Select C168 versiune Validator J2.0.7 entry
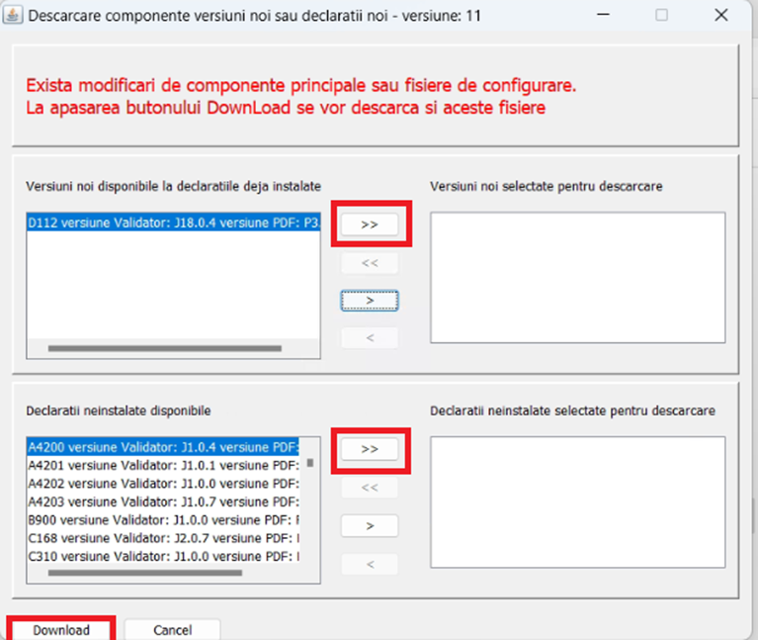Viewport: 758px width, 640px height. pos(163,539)
